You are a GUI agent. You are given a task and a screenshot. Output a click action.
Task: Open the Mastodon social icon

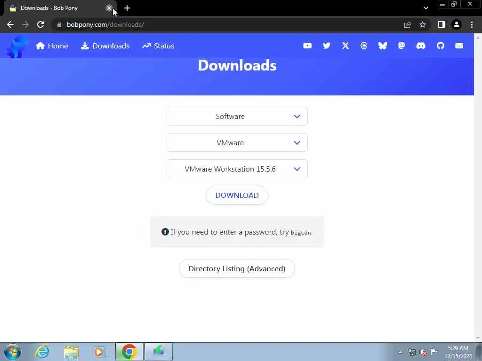pyautogui.click(x=401, y=46)
